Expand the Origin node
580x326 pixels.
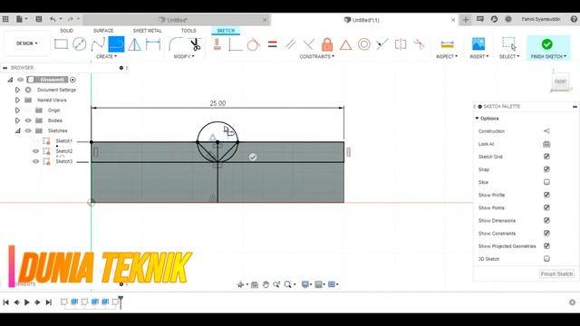pos(17,110)
